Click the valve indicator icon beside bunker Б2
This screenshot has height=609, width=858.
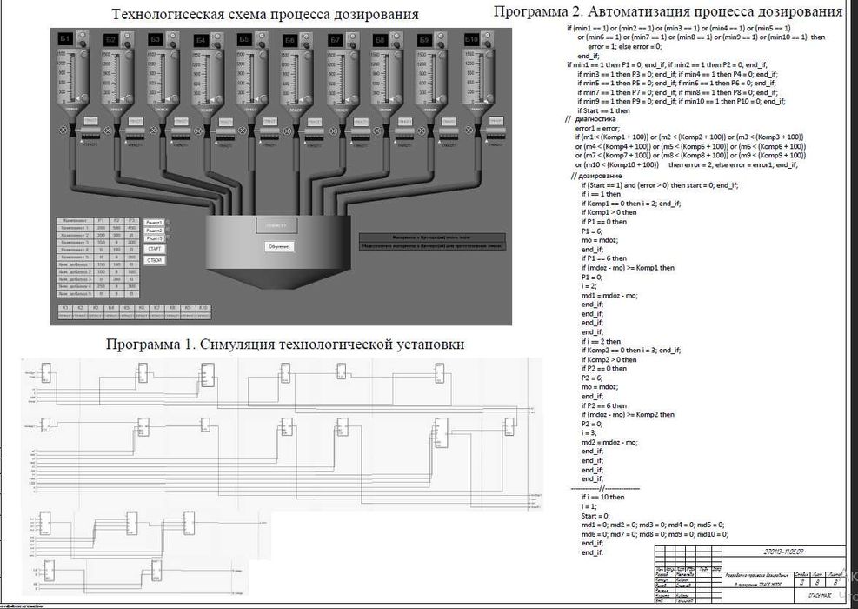(x=108, y=130)
